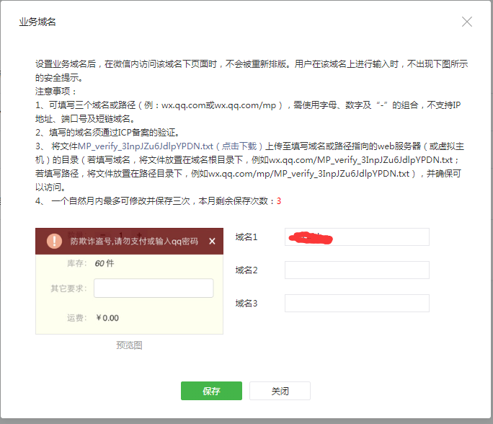Click the 其它要求 text box in the preview
Screen dimensions: 493x424
(x=154, y=288)
